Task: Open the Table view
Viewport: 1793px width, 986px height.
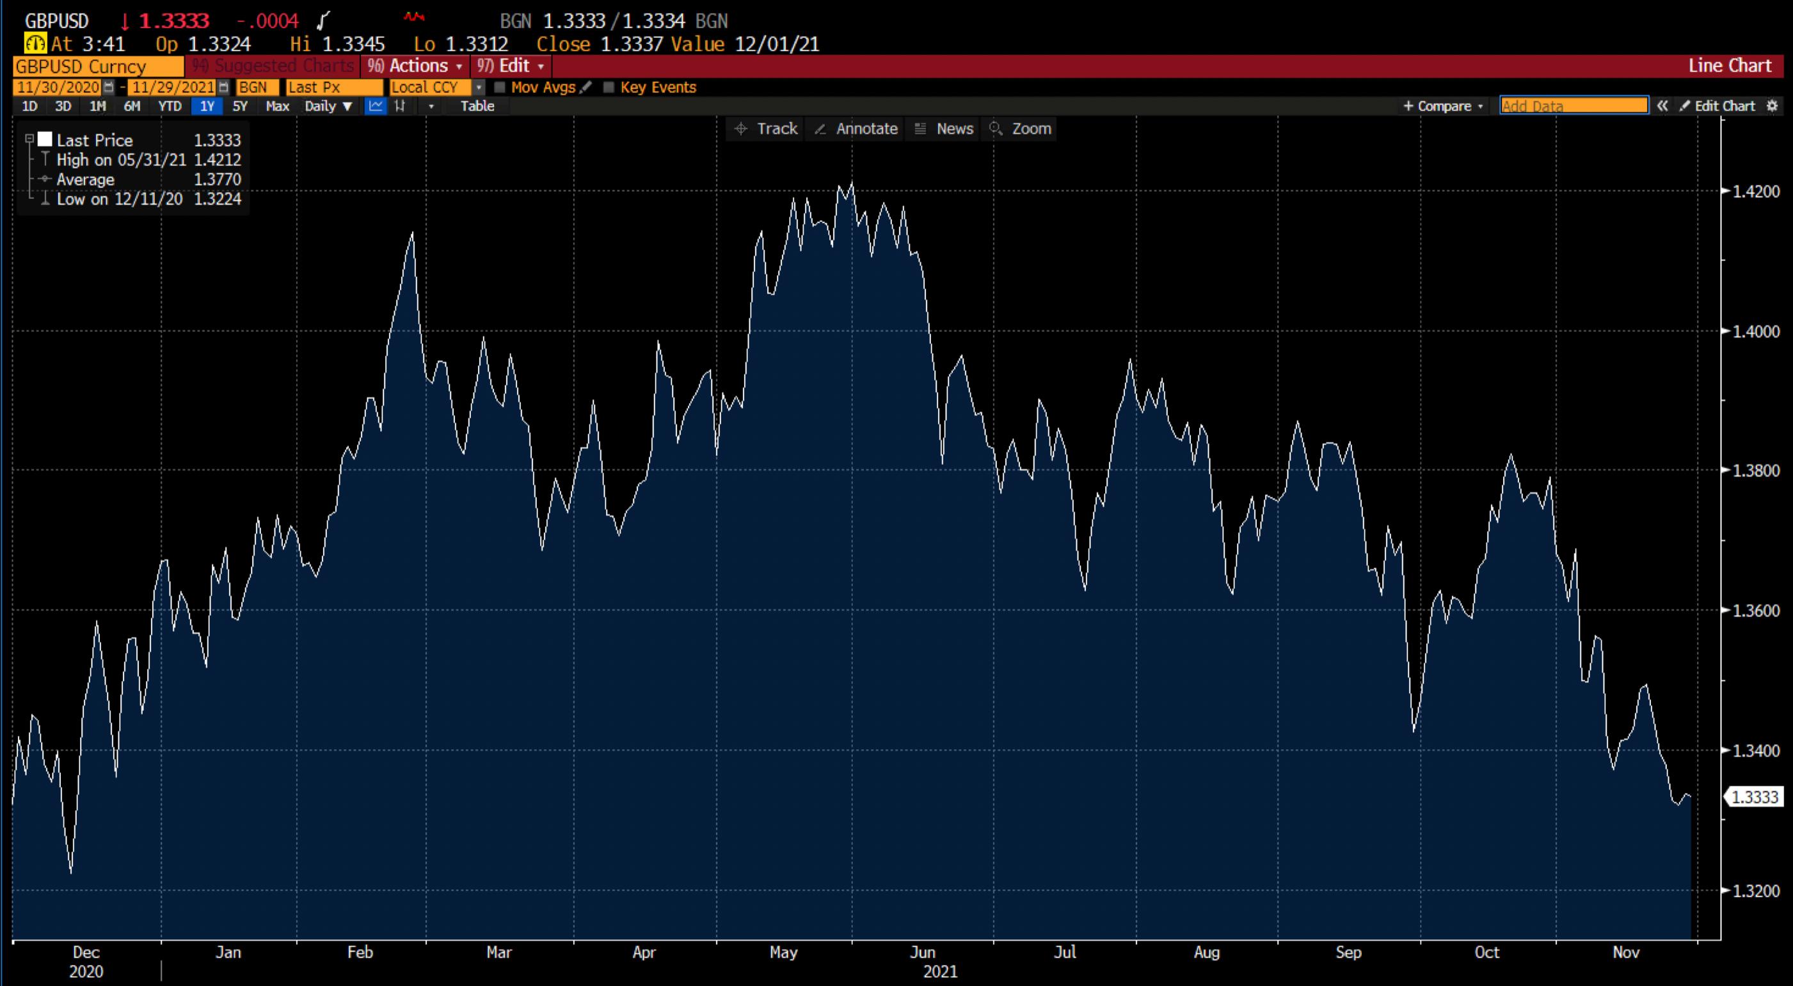Action: (477, 106)
